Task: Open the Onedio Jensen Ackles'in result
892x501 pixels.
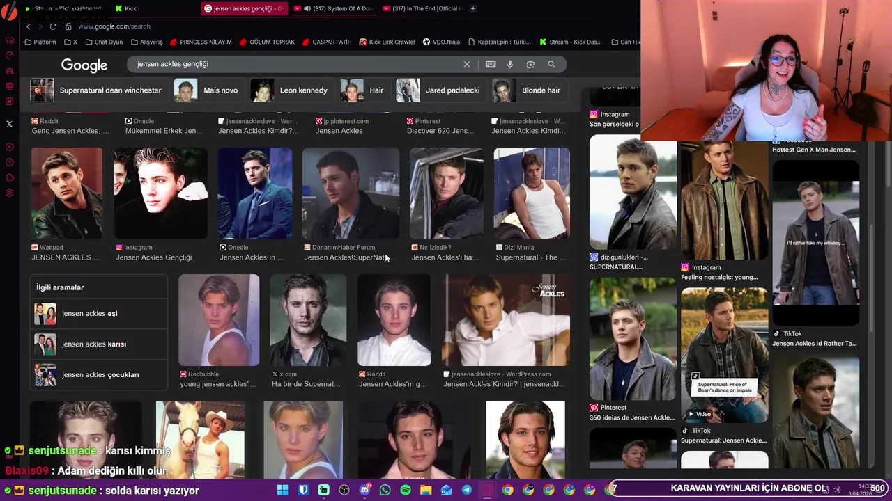Action: (x=255, y=193)
